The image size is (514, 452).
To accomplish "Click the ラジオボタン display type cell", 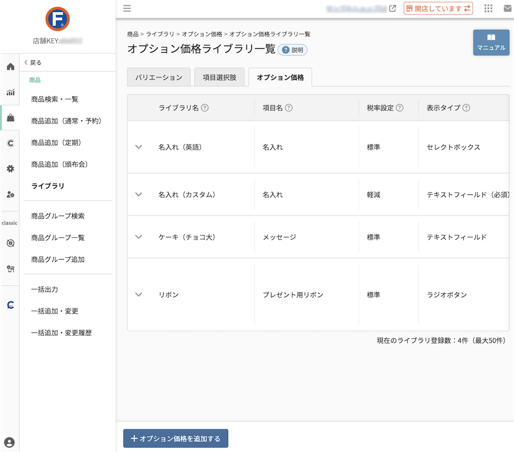I will click(x=447, y=295).
